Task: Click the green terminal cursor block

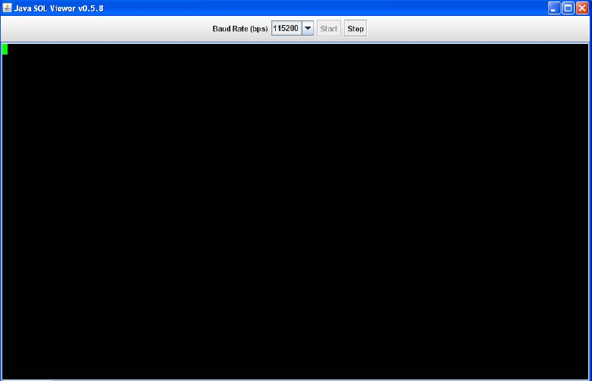Action: point(5,49)
